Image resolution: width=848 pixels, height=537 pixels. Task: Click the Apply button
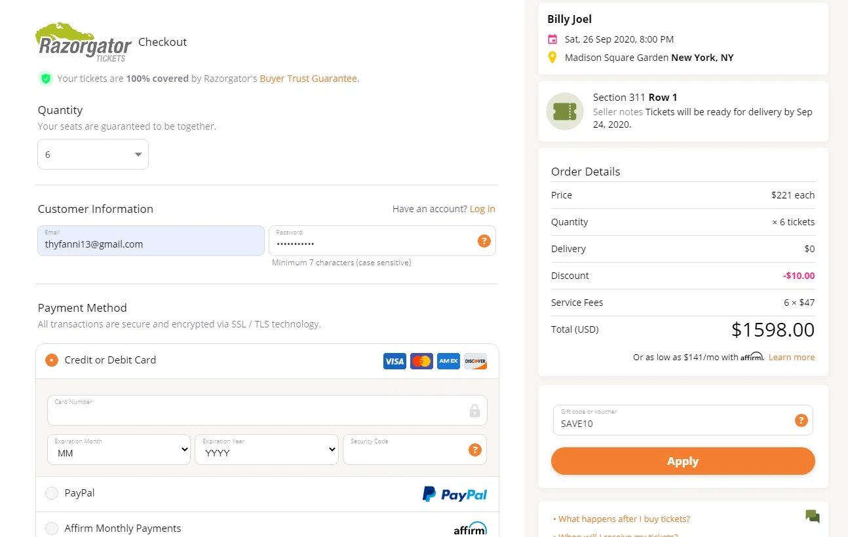click(683, 461)
